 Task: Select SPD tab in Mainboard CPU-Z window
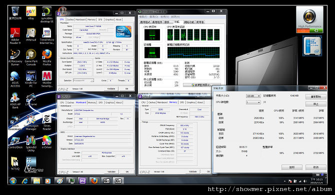(100, 102)
